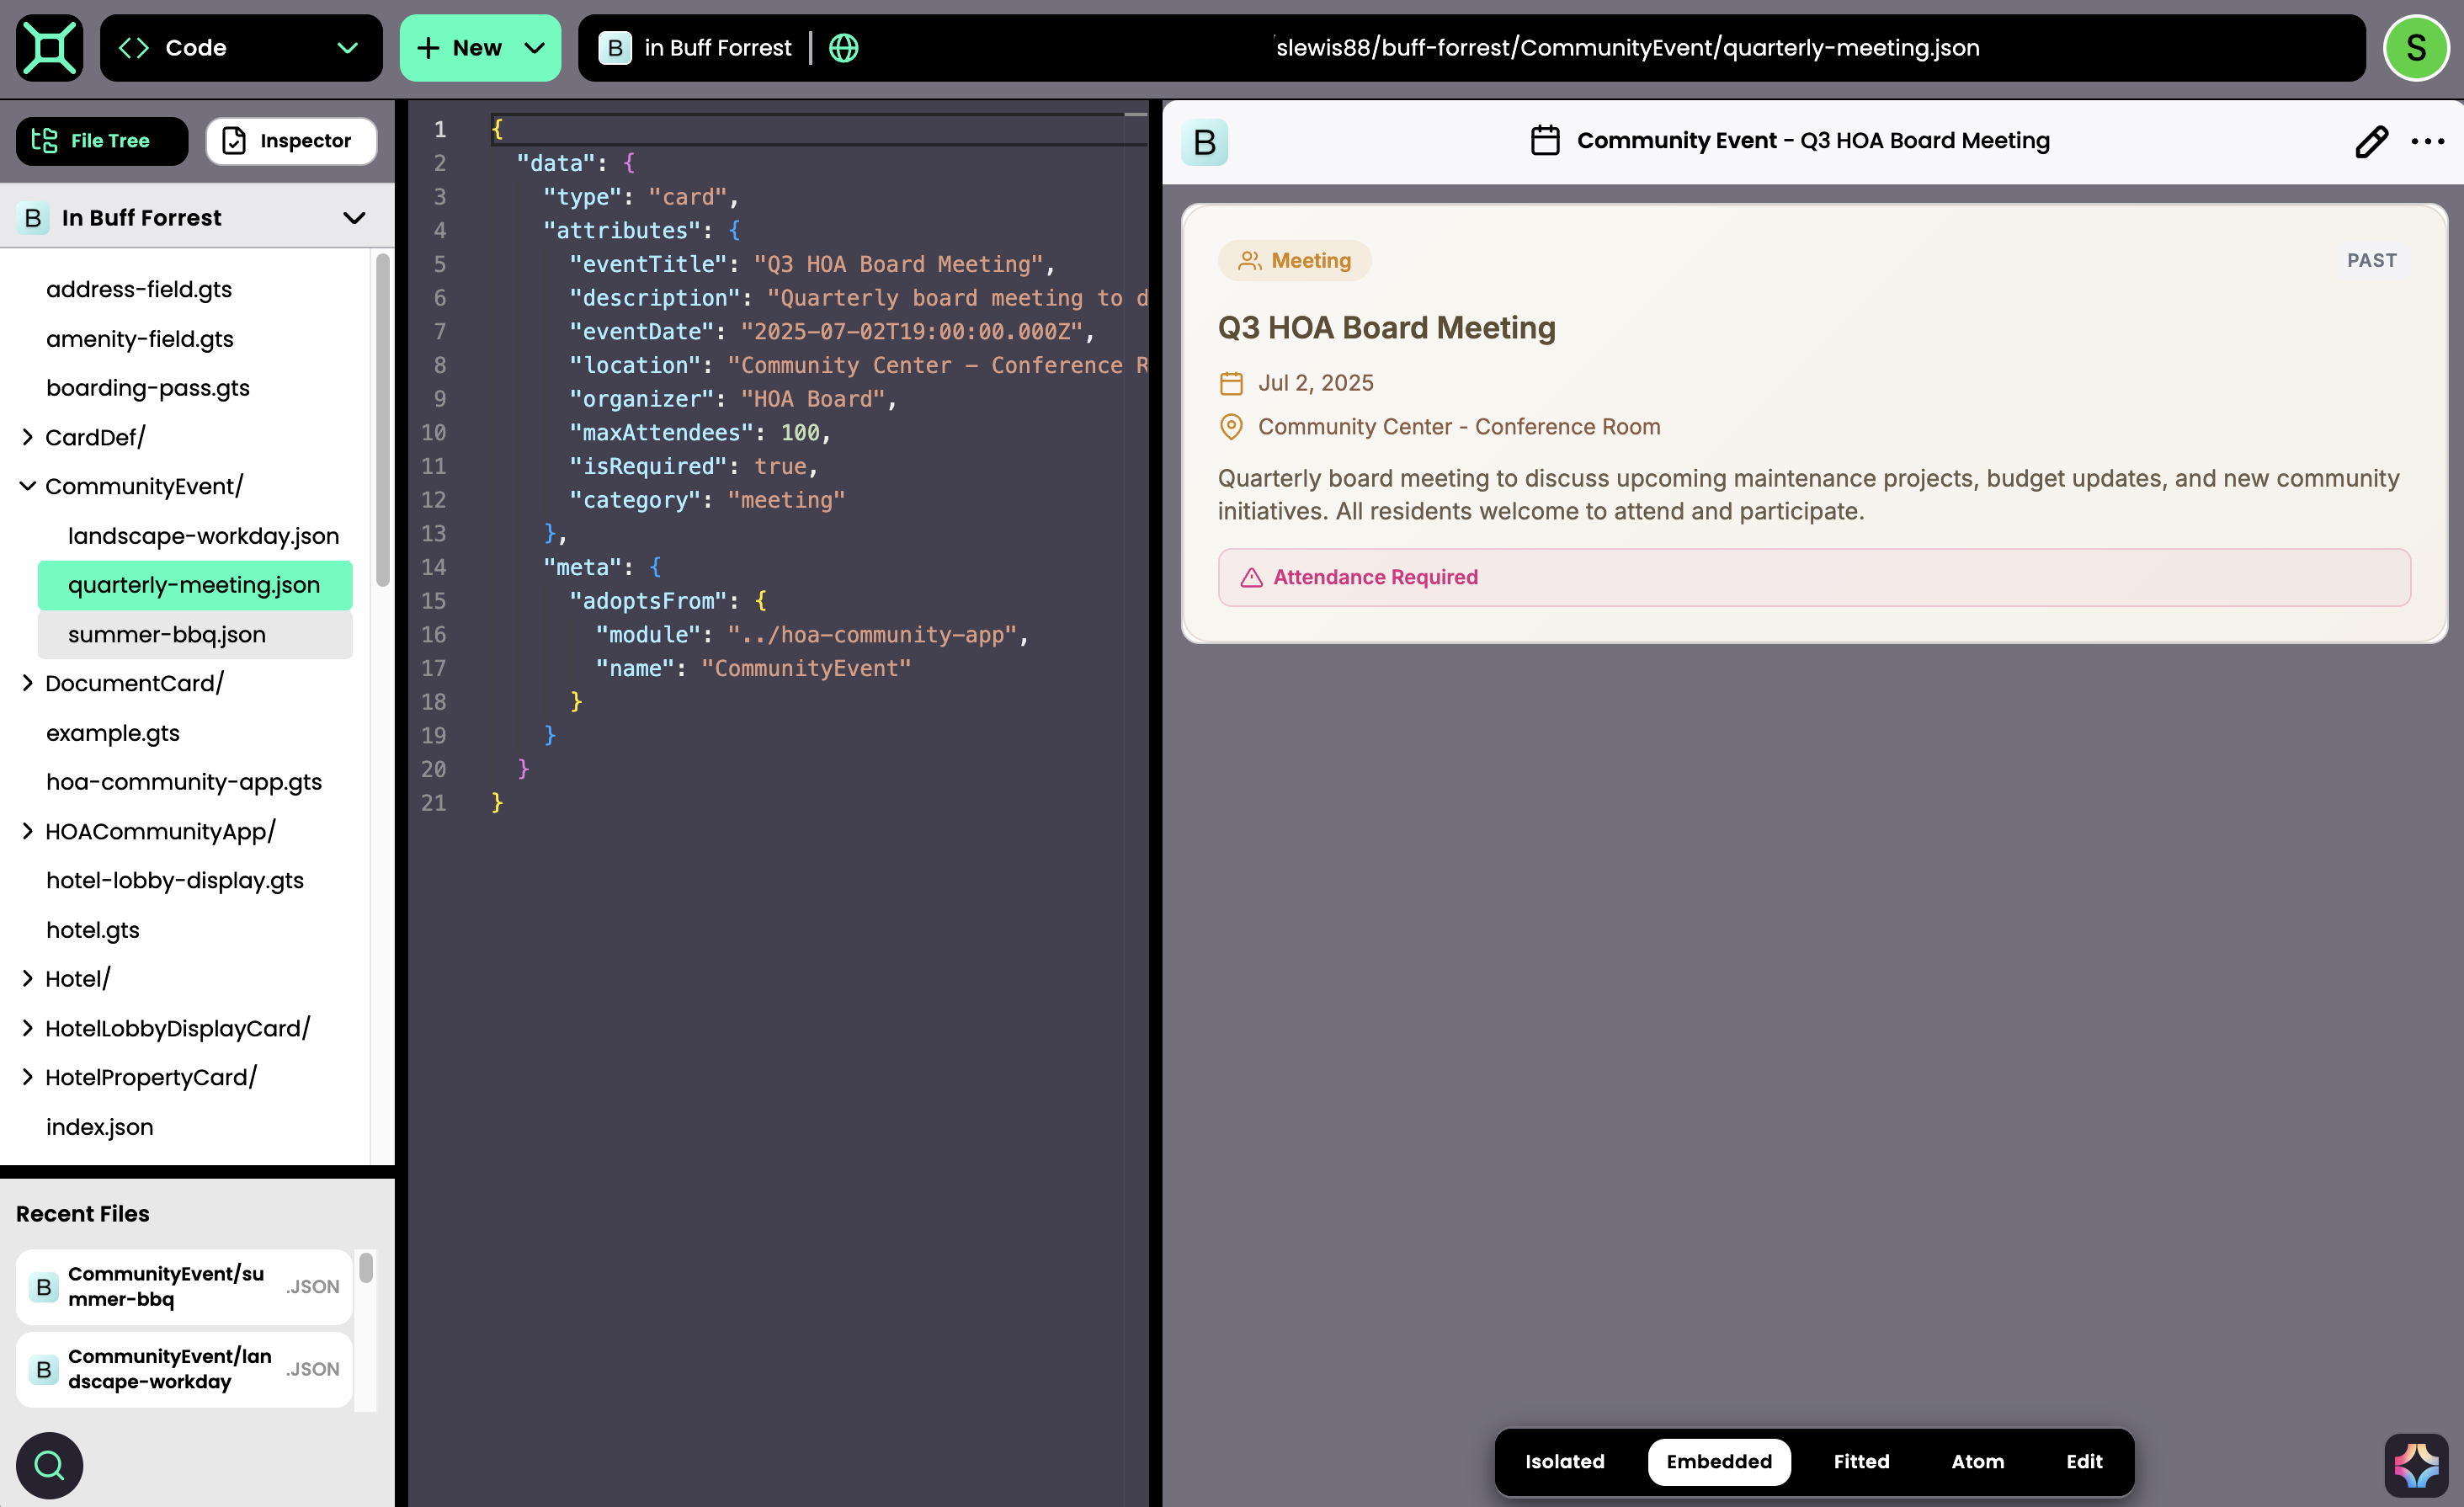Image resolution: width=2464 pixels, height=1507 pixels.
Task: Open the S user avatar
Action: (2416, 47)
